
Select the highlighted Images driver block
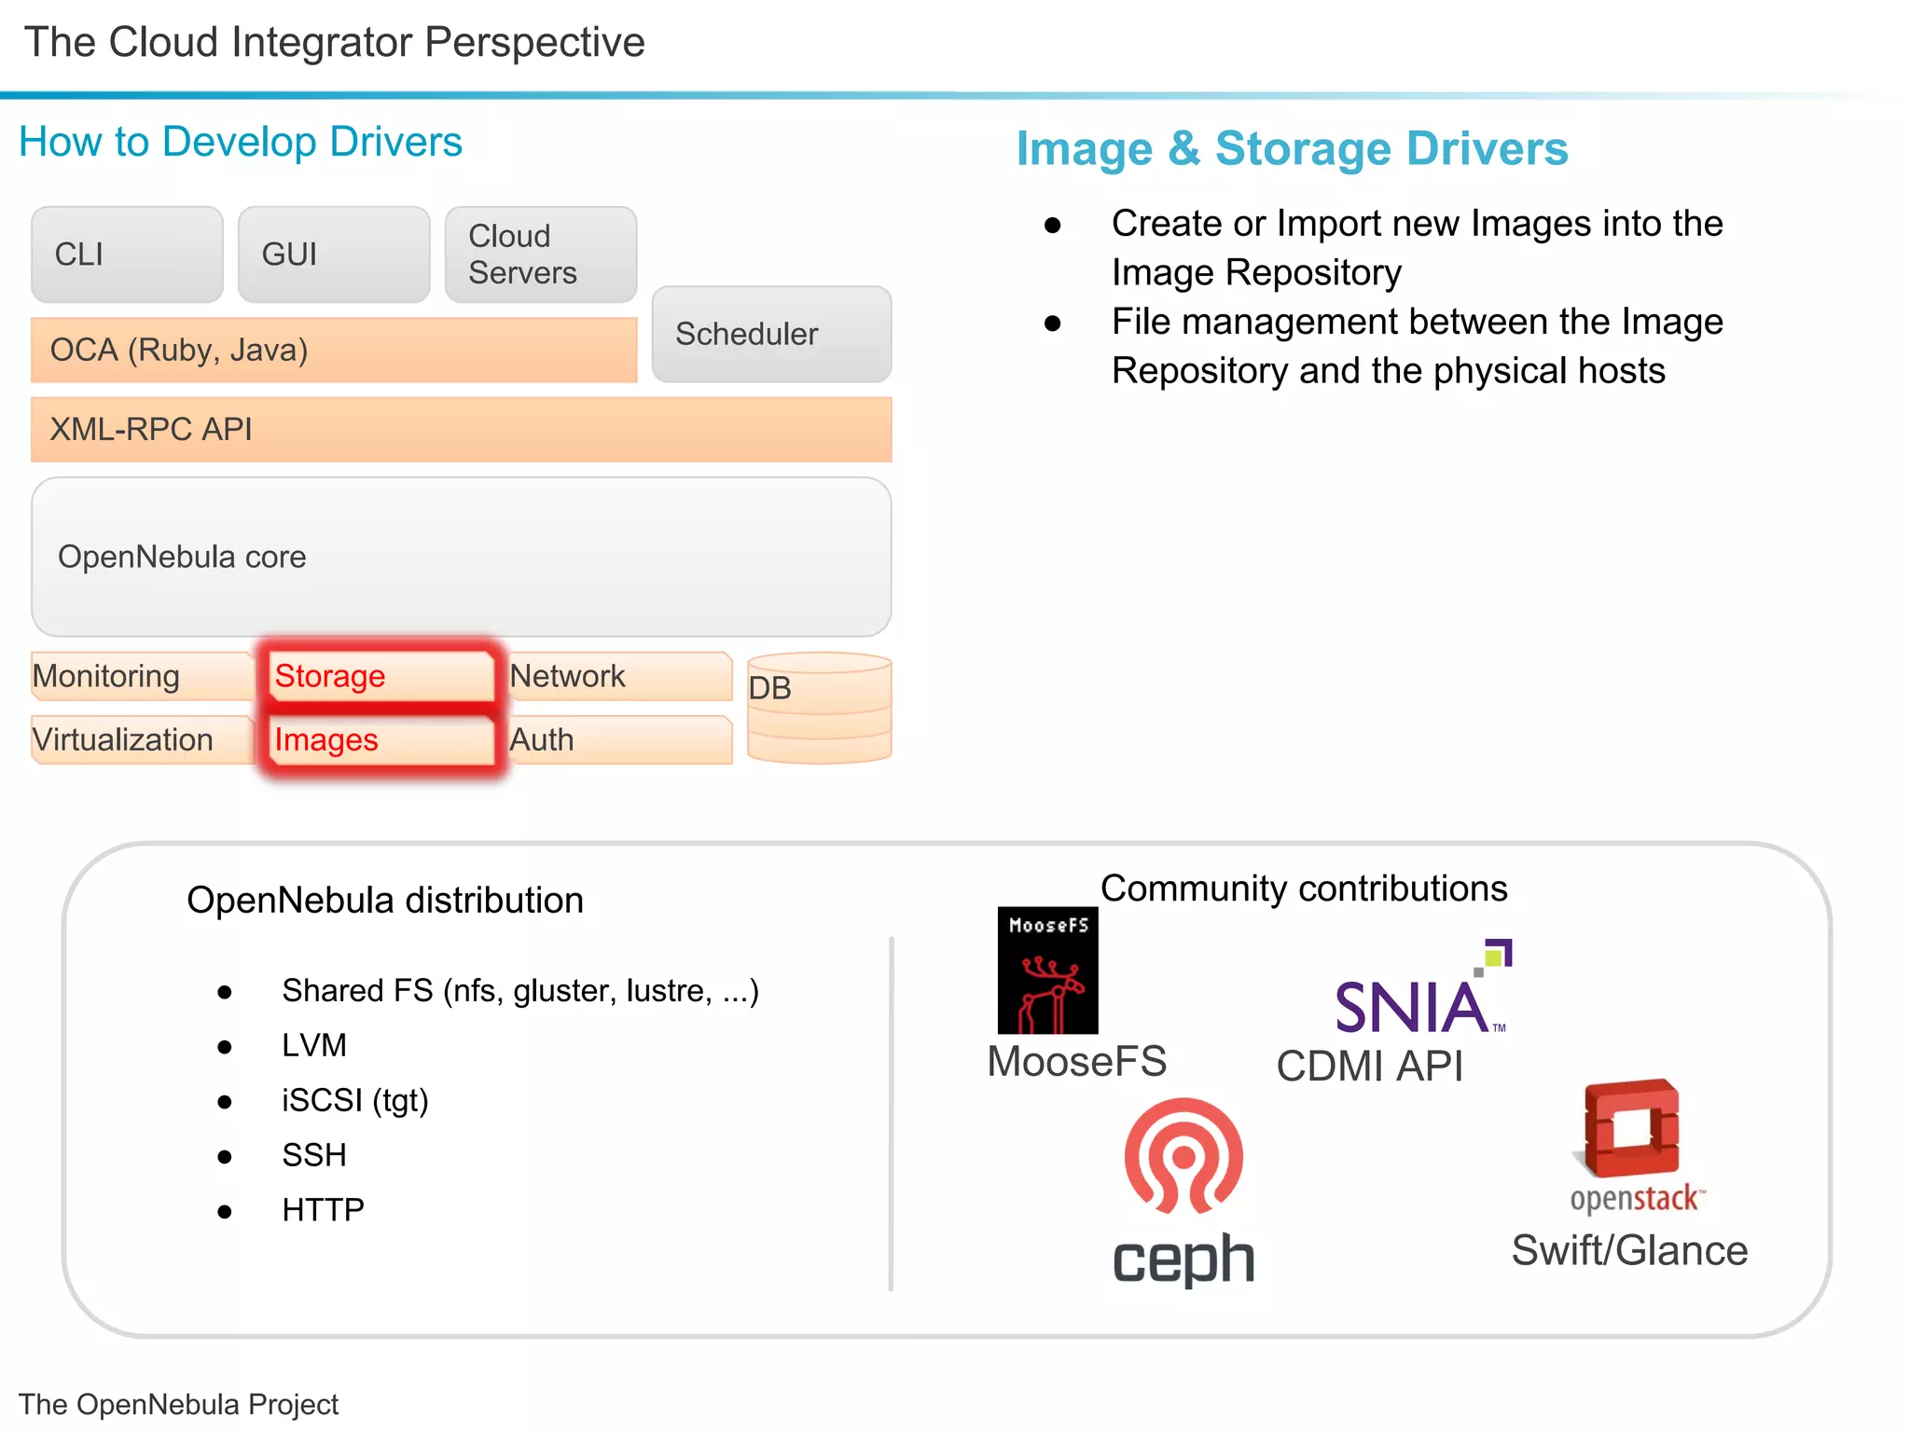381,739
